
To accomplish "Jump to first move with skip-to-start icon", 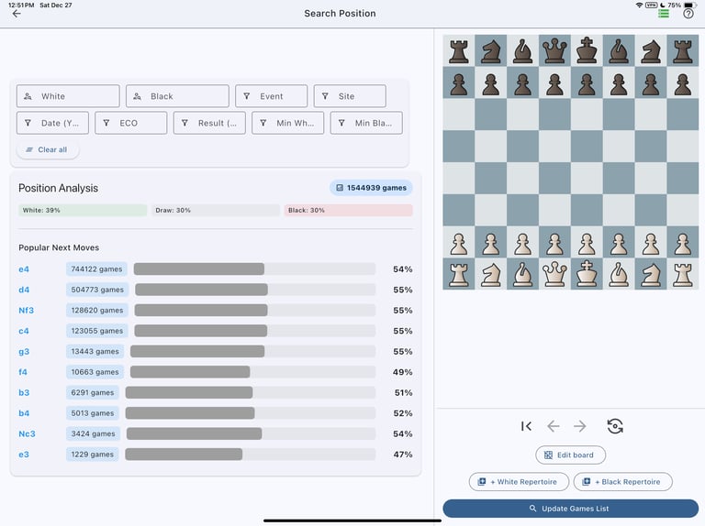I will tap(526, 426).
